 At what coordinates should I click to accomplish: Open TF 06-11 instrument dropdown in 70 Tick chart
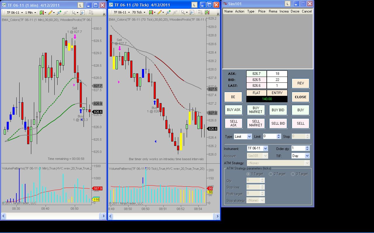coord(122,12)
